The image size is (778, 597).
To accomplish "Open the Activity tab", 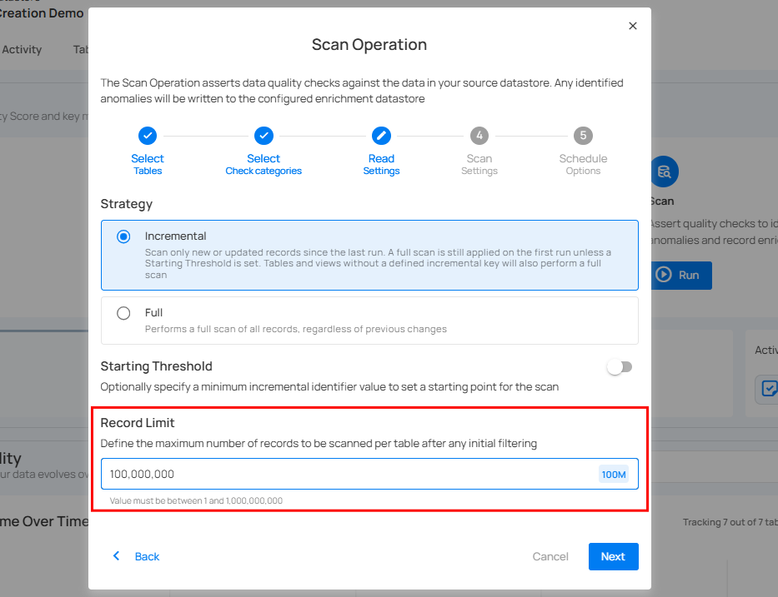I will click(22, 50).
